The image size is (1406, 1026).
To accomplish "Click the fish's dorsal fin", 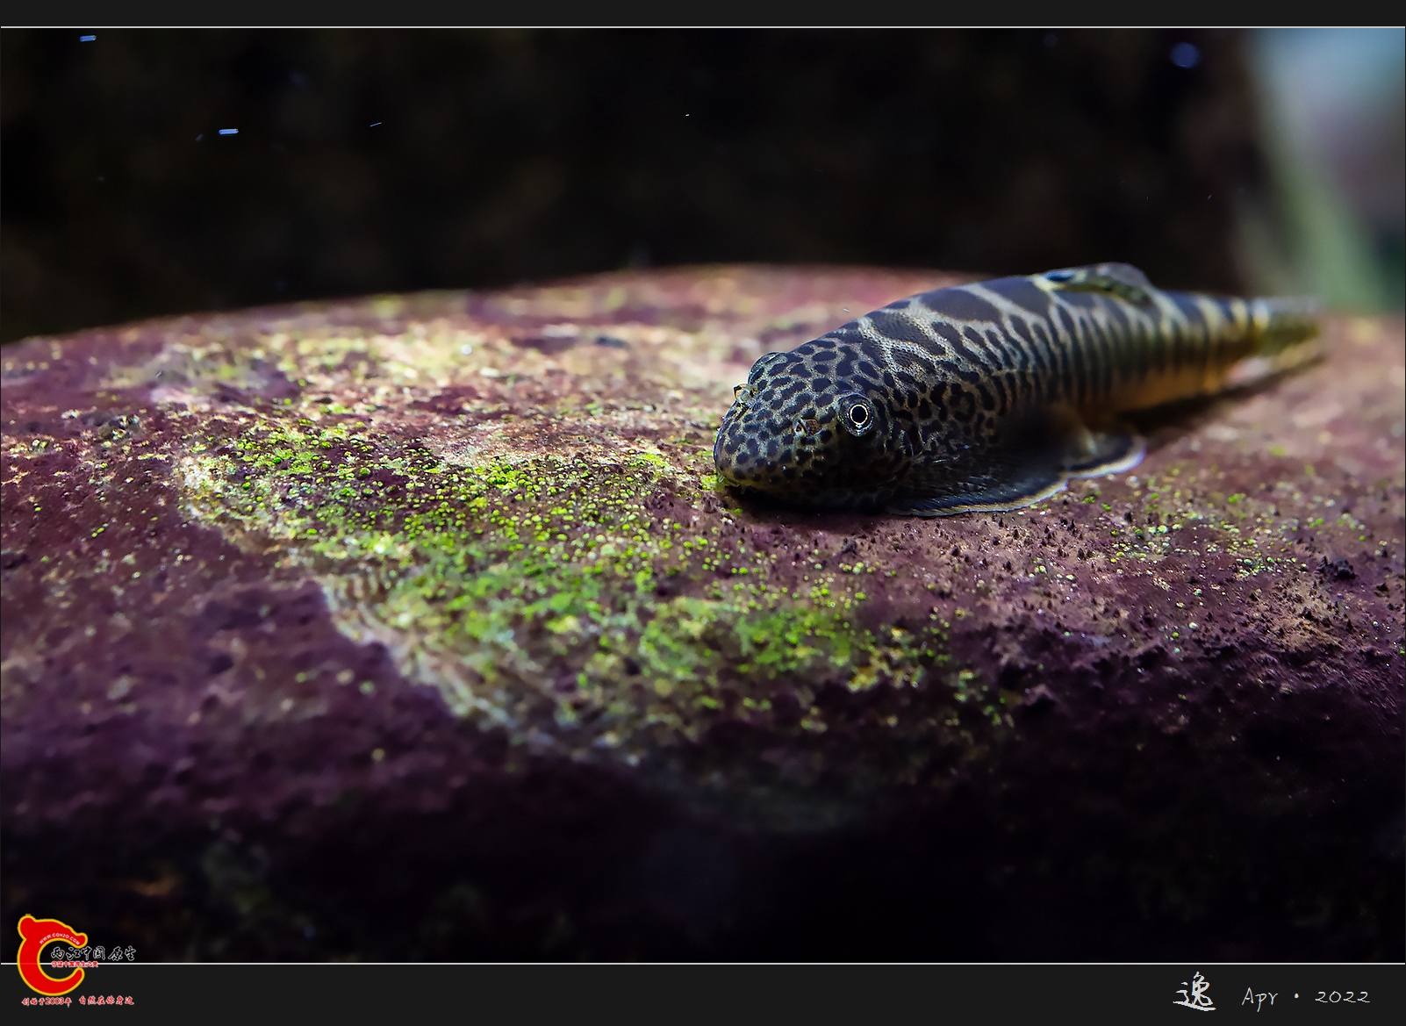I will tap(1097, 276).
